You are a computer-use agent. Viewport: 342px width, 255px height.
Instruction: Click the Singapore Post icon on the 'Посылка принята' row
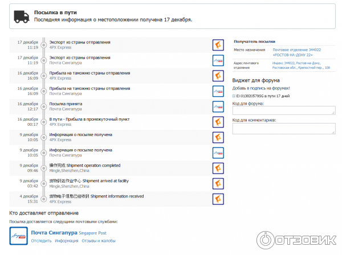point(218,106)
